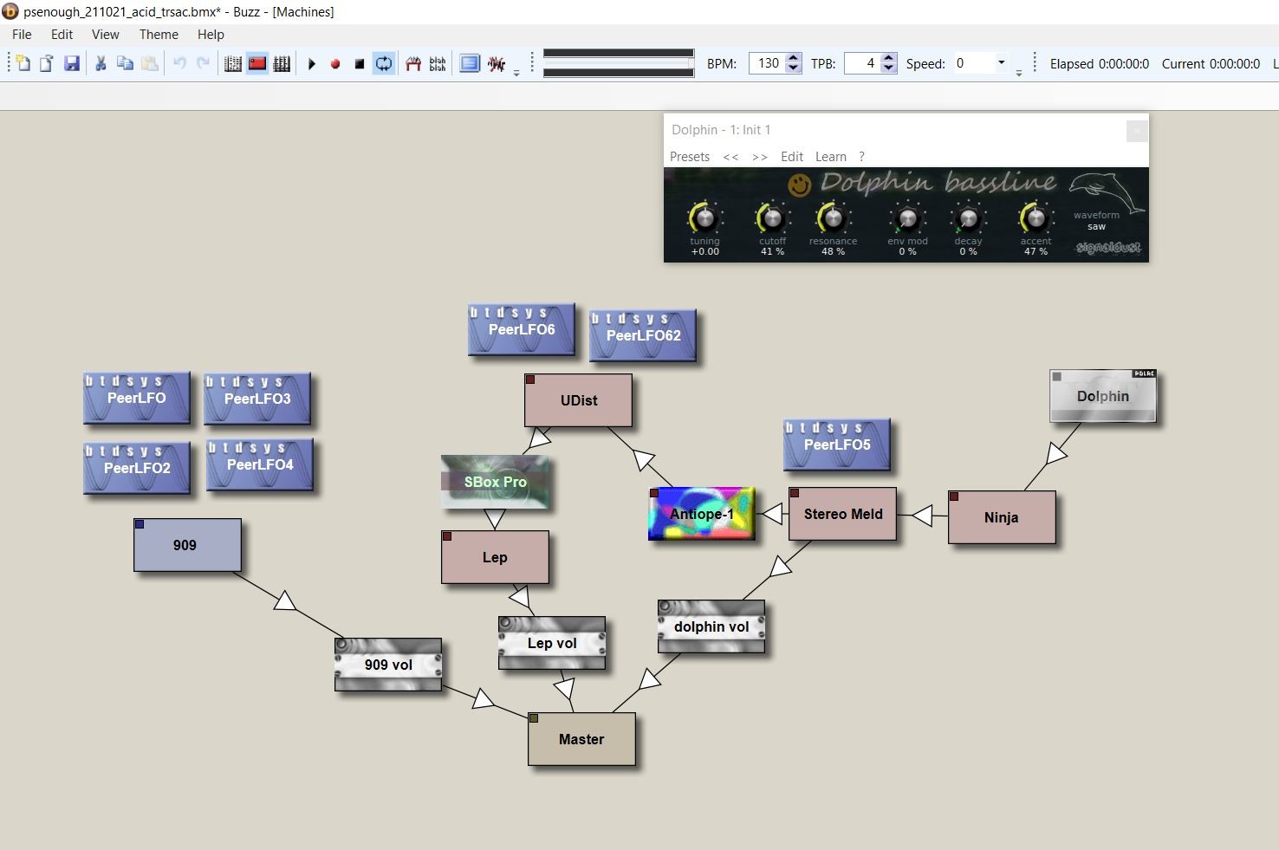Open Presets in Dolphin window
Viewport: 1279px width, 850px height.
pos(689,157)
